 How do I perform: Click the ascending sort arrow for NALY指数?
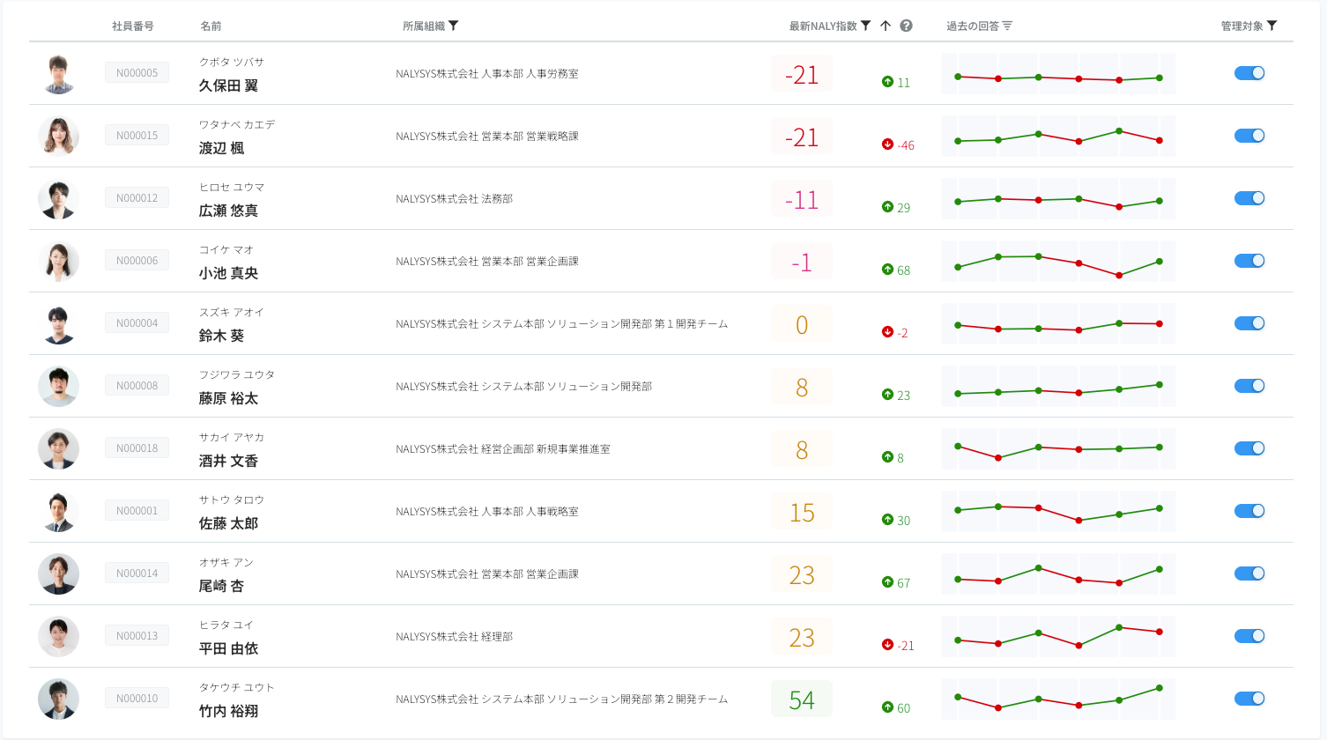pos(886,26)
